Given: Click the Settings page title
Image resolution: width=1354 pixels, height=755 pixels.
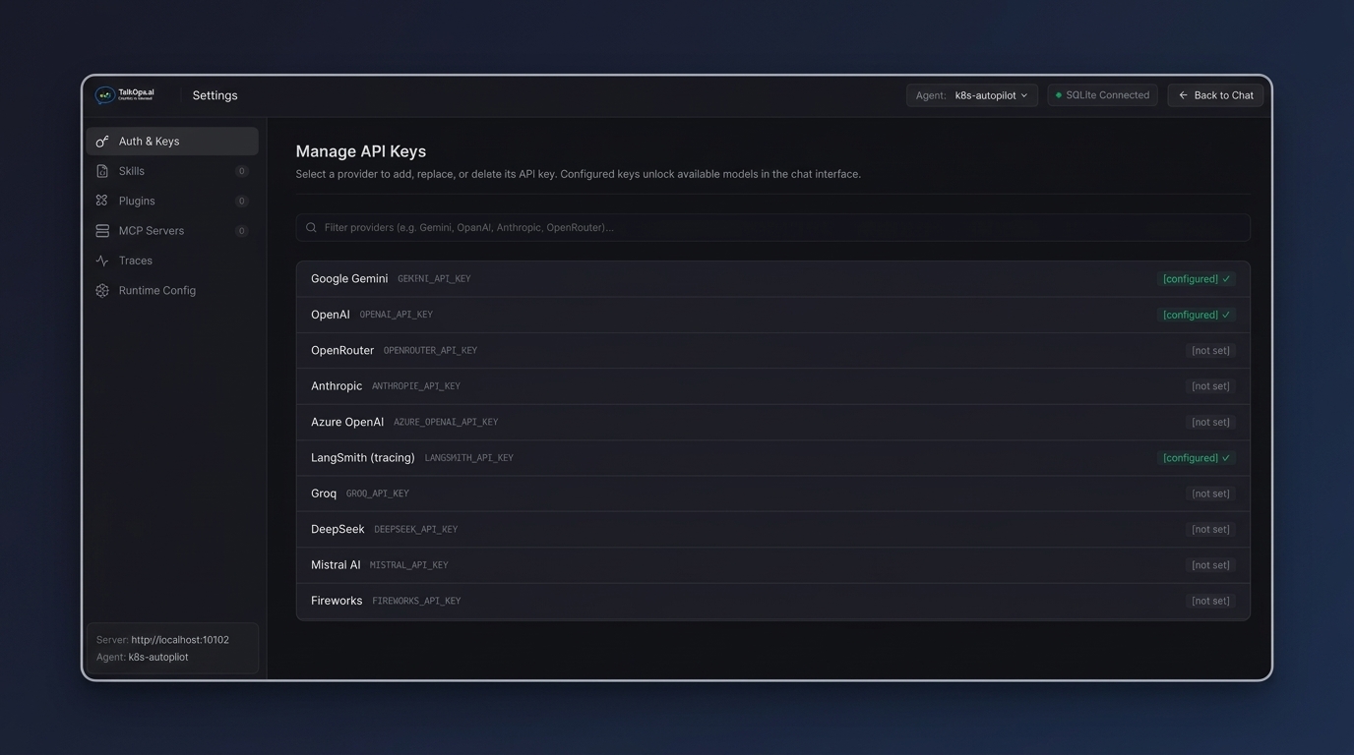Looking at the screenshot, I should [x=215, y=95].
